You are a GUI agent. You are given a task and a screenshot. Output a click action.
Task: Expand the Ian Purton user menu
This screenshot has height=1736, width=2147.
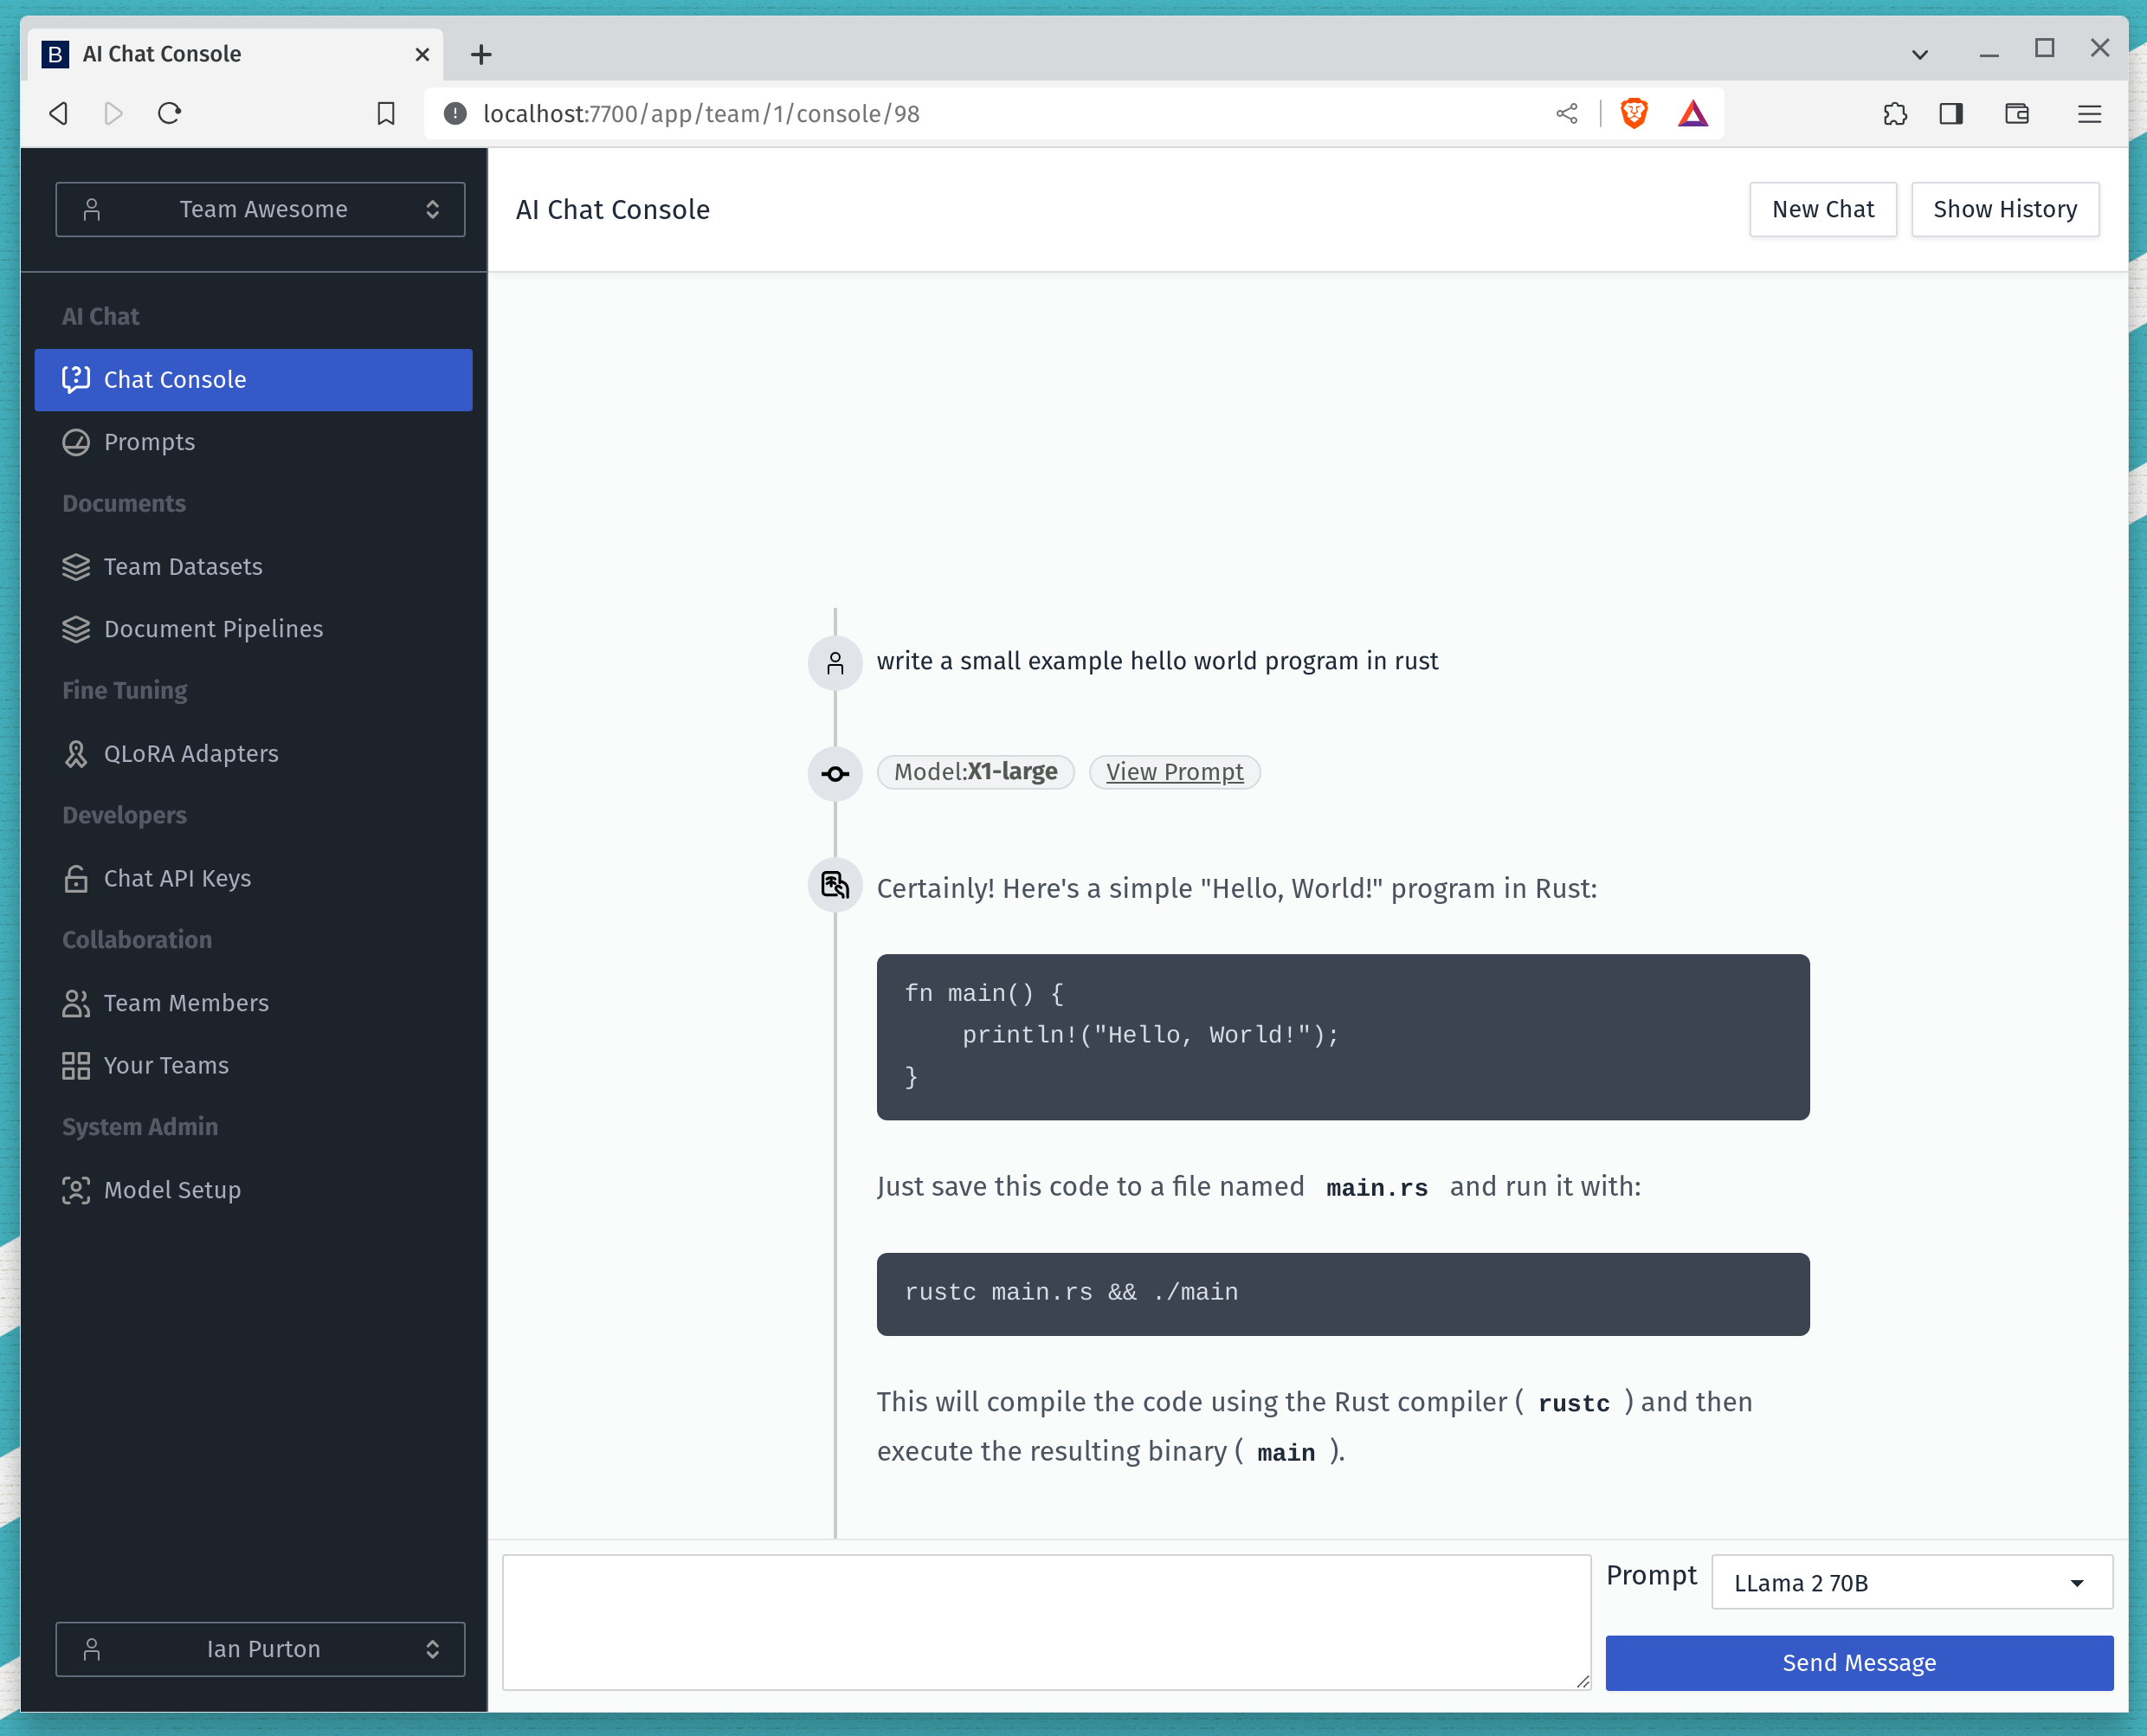point(260,1648)
